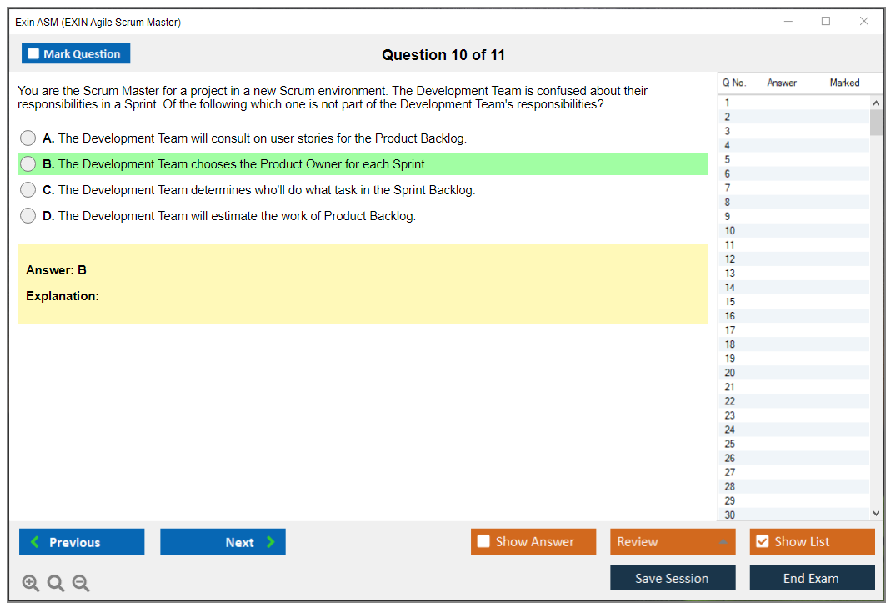Save the current exam session

(x=673, y=578)
